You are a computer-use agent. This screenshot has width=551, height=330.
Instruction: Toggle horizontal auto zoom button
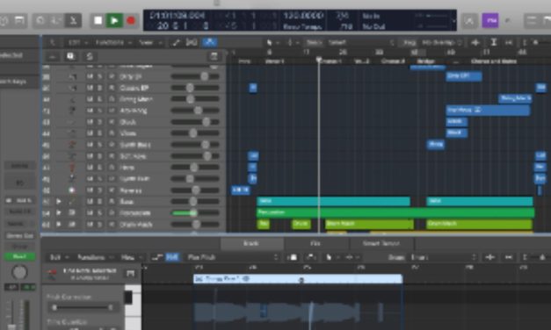click(x=509, y=42)
